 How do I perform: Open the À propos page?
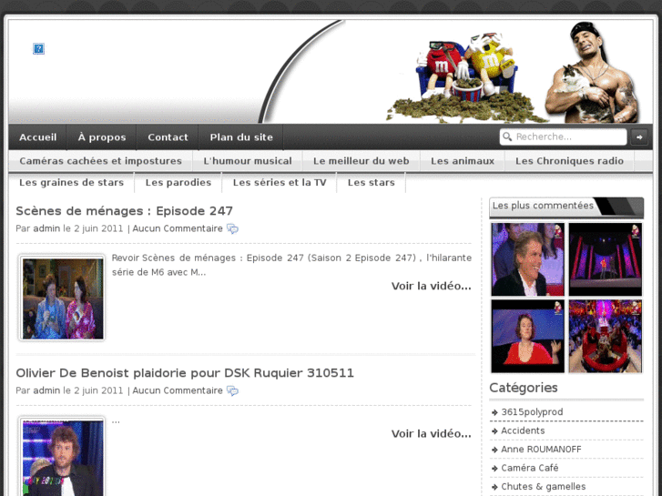pos(102,137)
